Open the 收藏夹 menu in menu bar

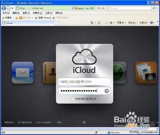[37, 13]
